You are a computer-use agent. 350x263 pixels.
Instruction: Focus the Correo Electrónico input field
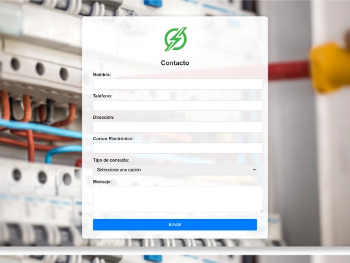tap(178, 148)
